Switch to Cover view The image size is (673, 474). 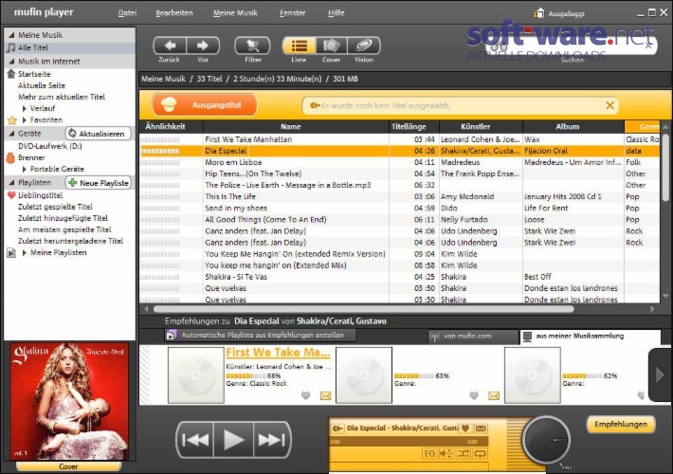click(x=332, y=46)
